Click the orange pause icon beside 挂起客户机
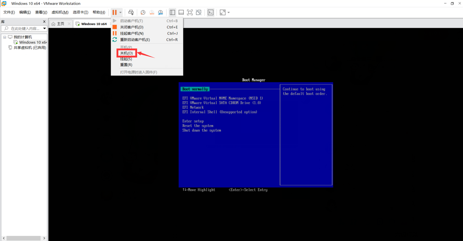The height and width of the screenshot is (241, 463). click(x=115, y=33)
